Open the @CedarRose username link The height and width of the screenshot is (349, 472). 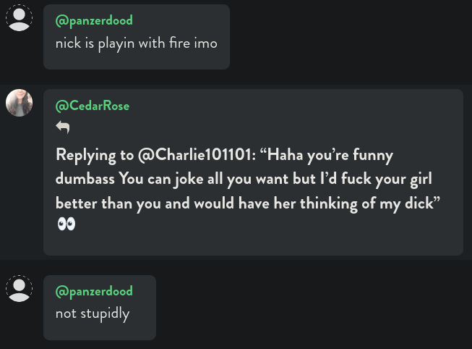(x=93, y=106)
